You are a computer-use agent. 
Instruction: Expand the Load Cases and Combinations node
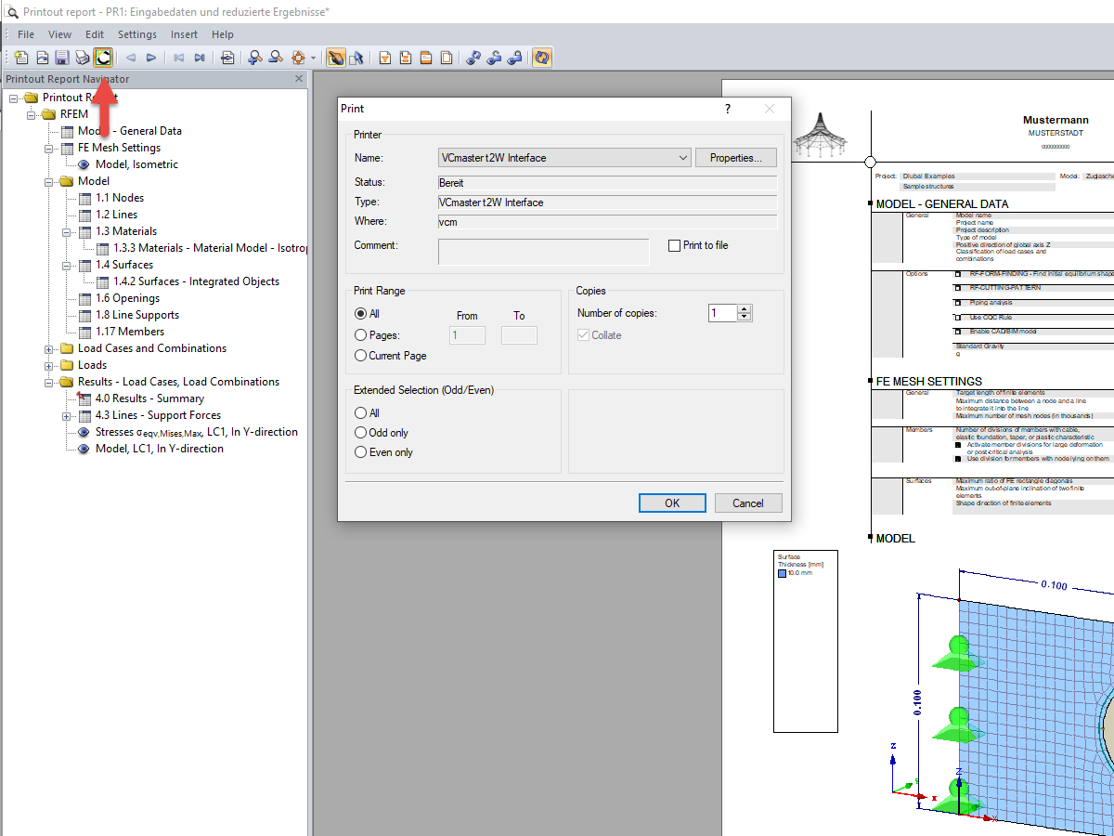pos(49,349)
